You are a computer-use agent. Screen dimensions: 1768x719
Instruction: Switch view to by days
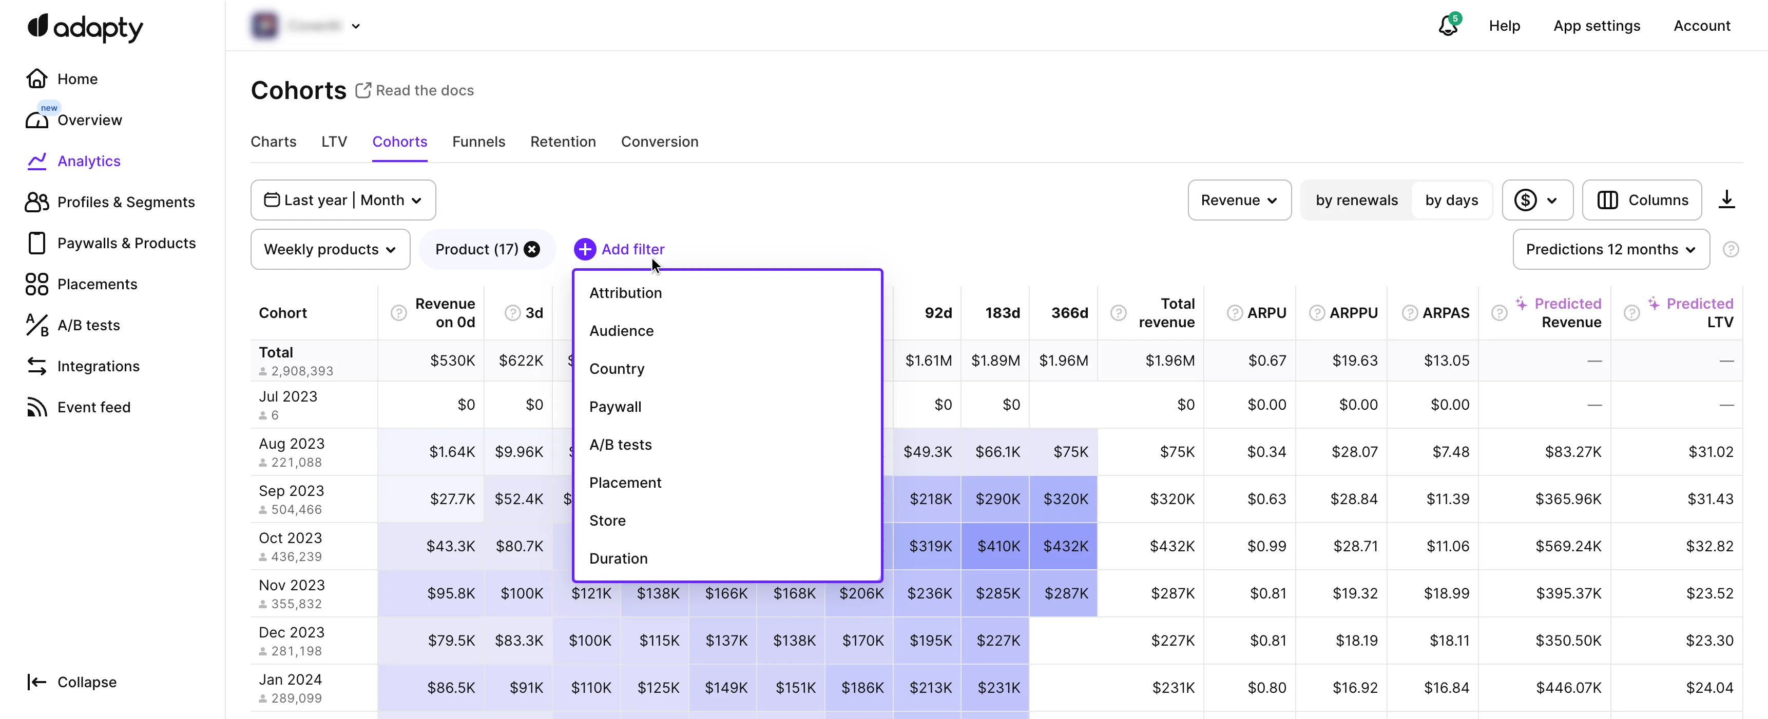[x=1451, y=200]
